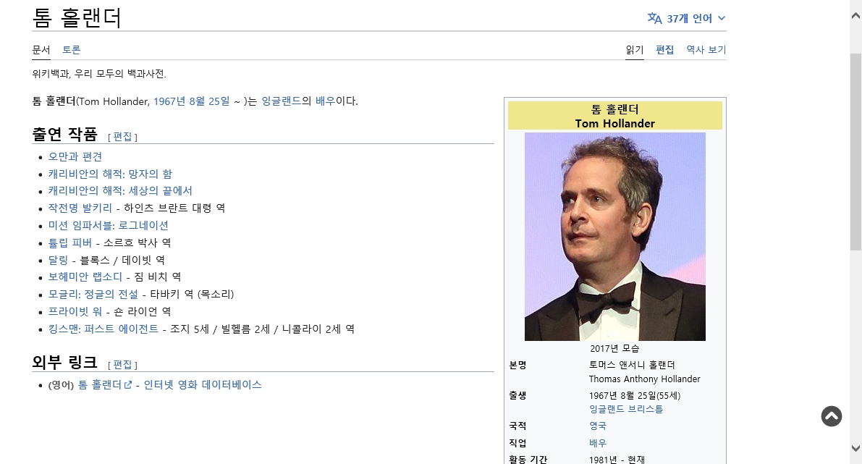Click the 1981년 - 현재 text
862x464 pixels.
point(617,459)
